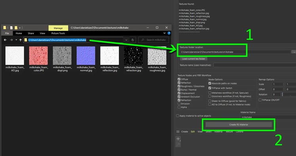This screenshot has width=296, height=156.
Task: Open material manager hamburger menu icon
Action: coord(178,132)
